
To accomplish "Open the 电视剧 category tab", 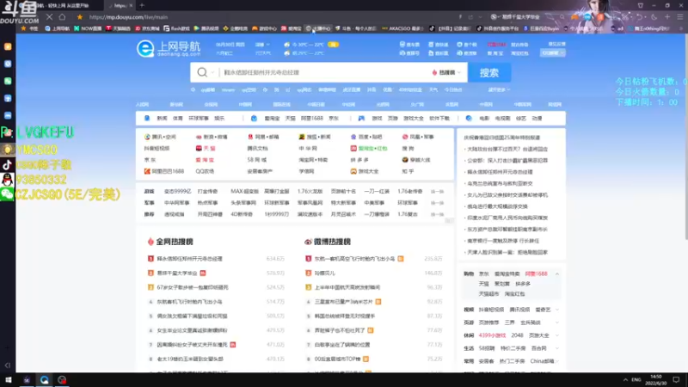I will pos(502,119).
